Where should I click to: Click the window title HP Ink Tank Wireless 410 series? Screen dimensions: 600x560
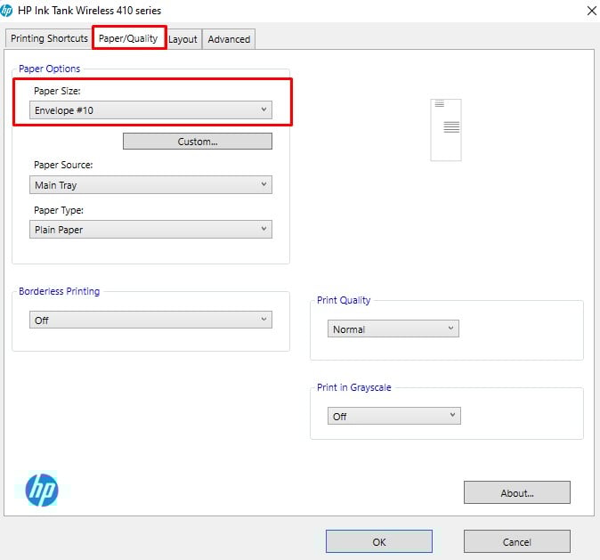click(90, 11)
